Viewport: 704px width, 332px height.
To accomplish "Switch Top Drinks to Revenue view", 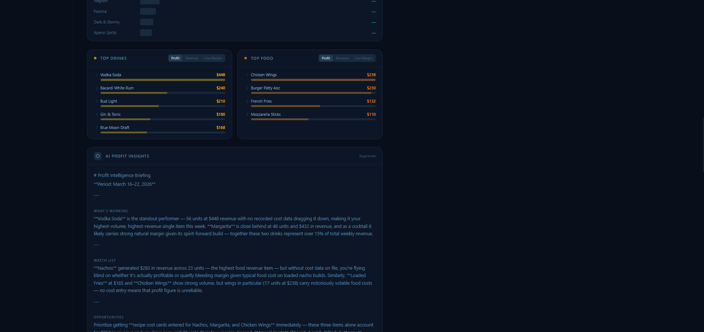I will point(191,58).
